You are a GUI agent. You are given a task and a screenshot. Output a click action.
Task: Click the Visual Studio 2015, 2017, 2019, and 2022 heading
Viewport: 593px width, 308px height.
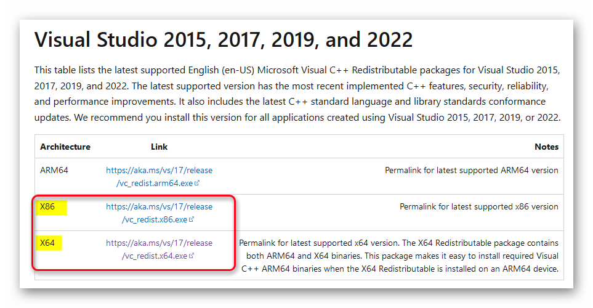224,40
